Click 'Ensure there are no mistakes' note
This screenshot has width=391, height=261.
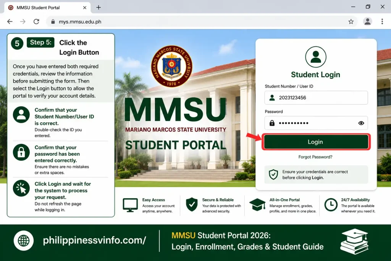pyautogui.click(x=61, y=170)
